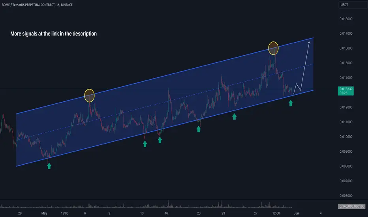
Task: Click the volume value 5,145,088.086108 label
Action: point(351,206)
